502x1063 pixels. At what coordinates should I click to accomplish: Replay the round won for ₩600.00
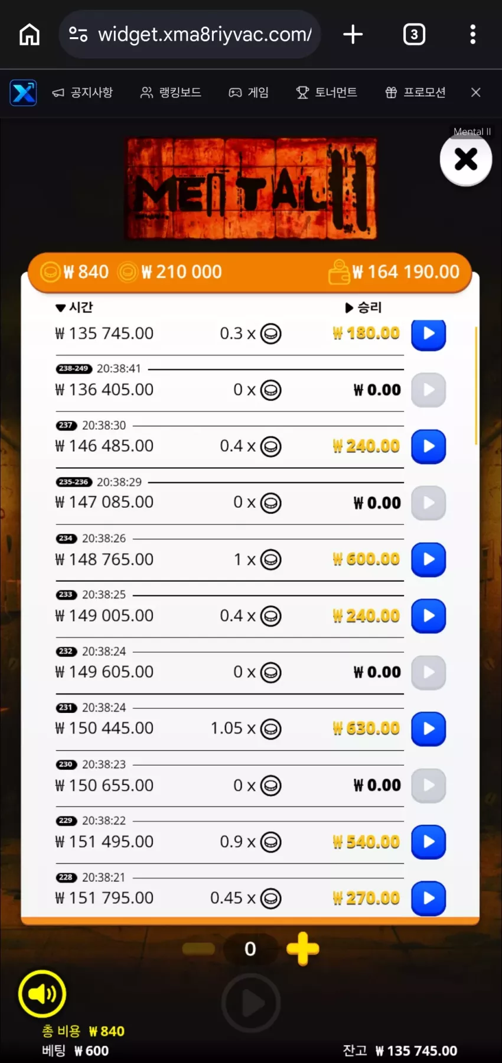428,559
